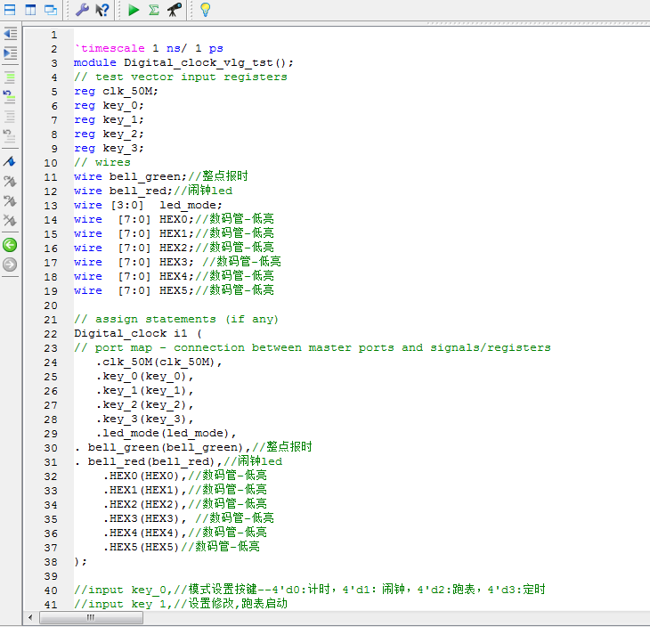Run Analysis & Synthesis sigma icon

[x=154, y=10]
